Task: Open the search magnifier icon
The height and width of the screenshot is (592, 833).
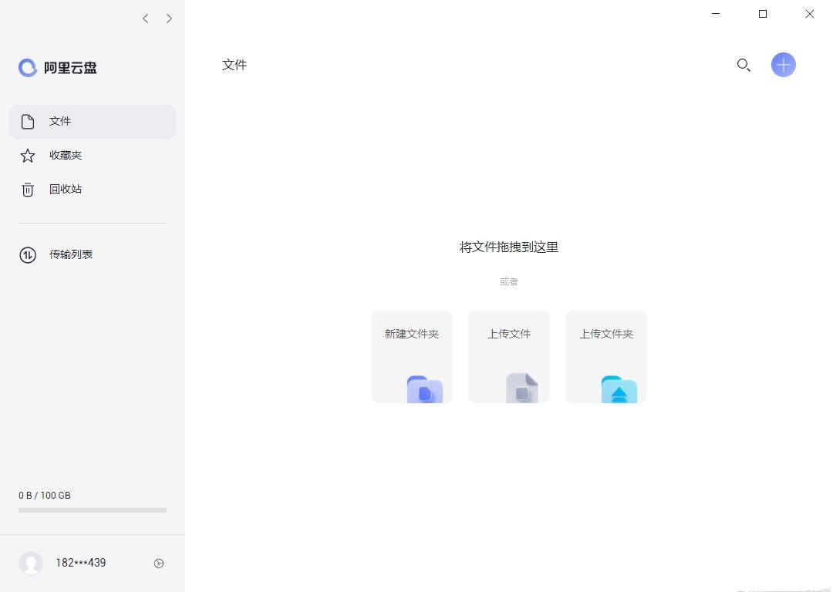Action: pyautogui.click(x=744, y=65)
